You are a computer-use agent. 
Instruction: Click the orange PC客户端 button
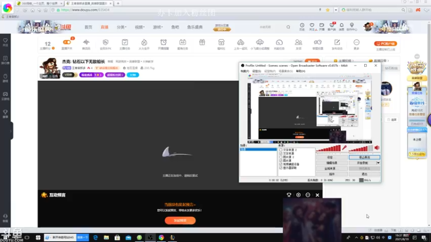pos(385,44)
